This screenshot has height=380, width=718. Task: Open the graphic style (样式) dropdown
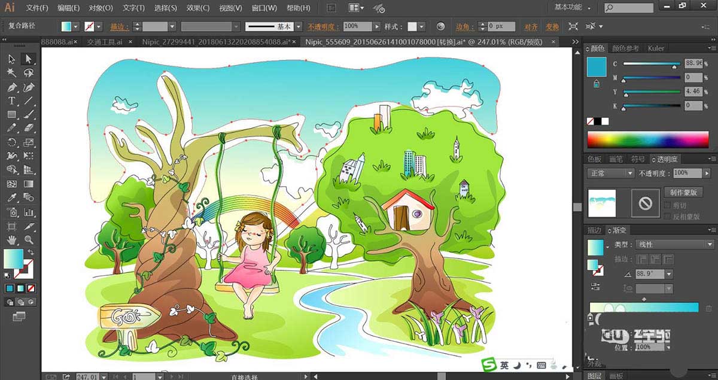pos(421,26)
